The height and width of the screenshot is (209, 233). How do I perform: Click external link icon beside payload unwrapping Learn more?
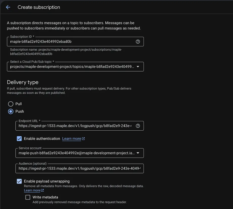point(42,190)
